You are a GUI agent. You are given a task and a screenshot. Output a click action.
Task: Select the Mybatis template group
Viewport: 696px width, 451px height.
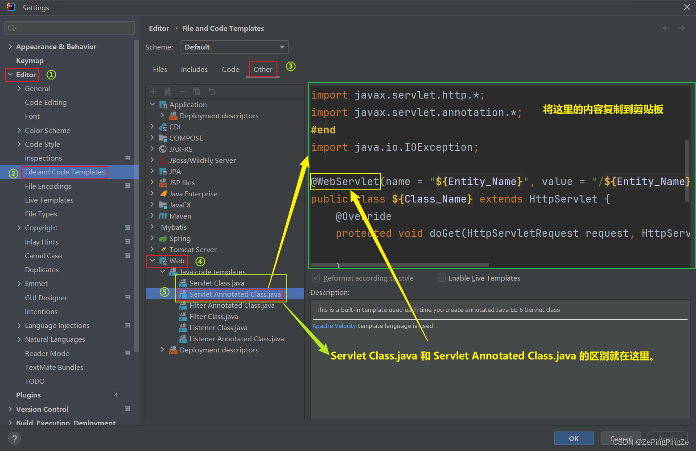(x=174, y=228)
